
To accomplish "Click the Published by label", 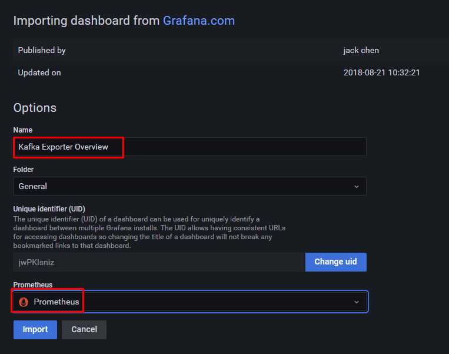I will coord(42,51).
